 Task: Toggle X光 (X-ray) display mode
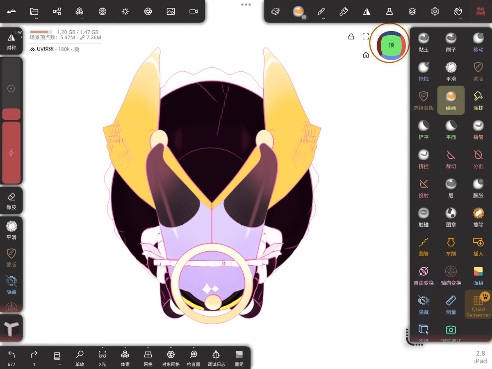coord(102,358)
